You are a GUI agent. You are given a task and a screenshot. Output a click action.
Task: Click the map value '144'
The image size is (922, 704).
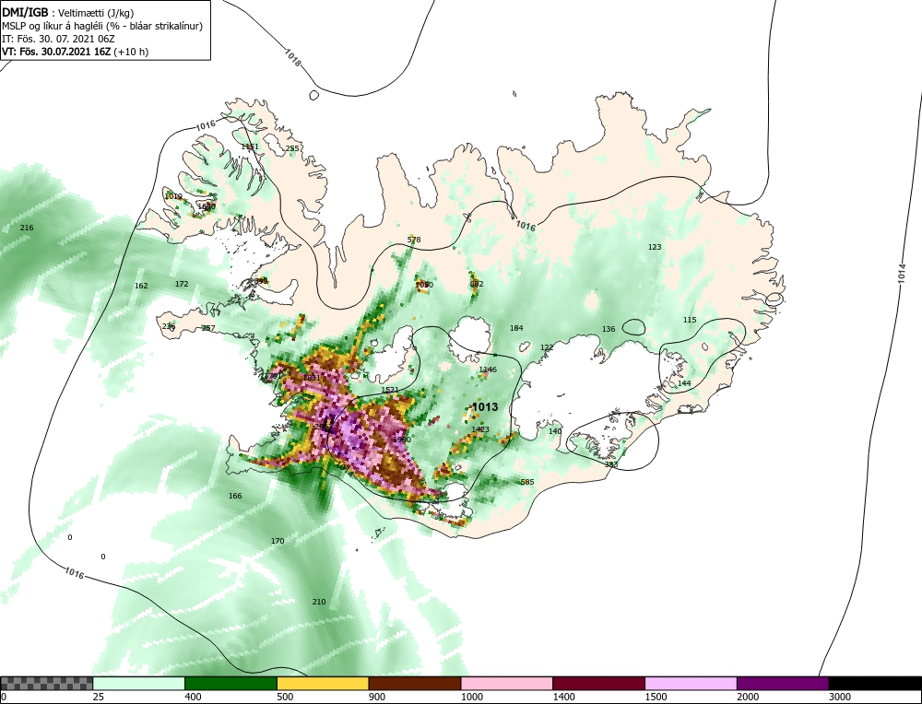point(684,383)
